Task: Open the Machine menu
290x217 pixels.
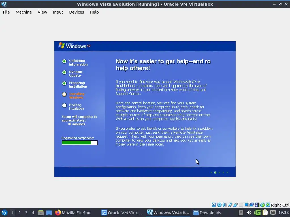Action: pos(24,12)
